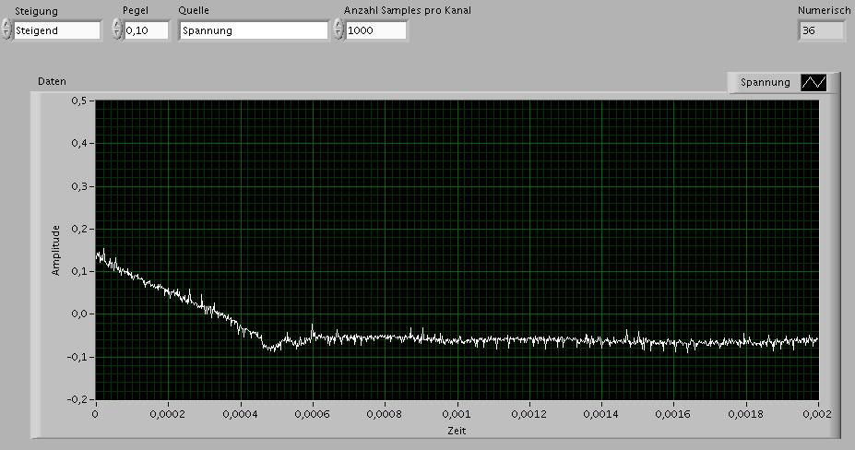
Task: Click the Spannung legend label
Action: click(765, 82)
